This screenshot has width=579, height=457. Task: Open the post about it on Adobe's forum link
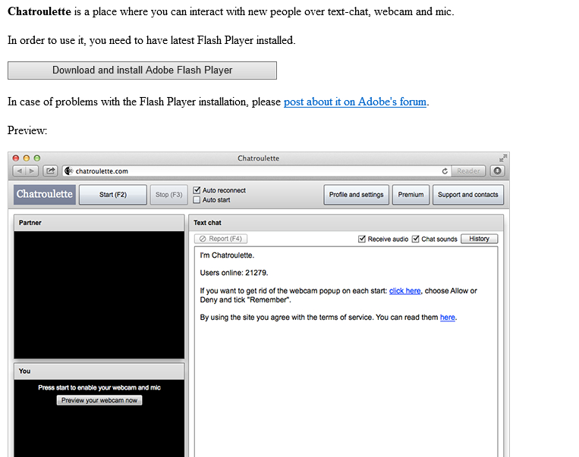pos(355,102)
